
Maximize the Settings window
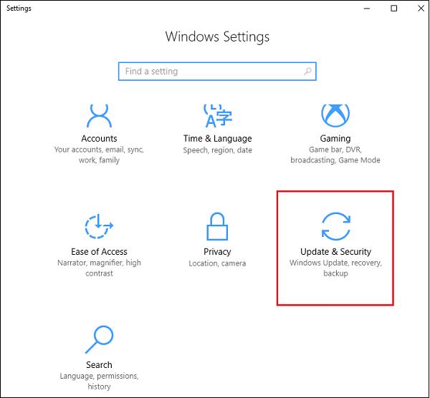(x=393, y=9)
